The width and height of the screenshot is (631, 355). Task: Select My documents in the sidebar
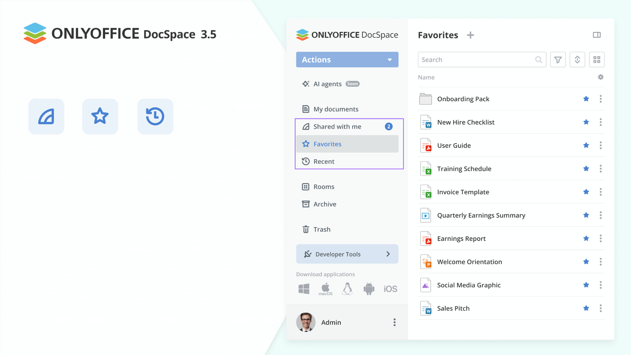click(336, 109)
